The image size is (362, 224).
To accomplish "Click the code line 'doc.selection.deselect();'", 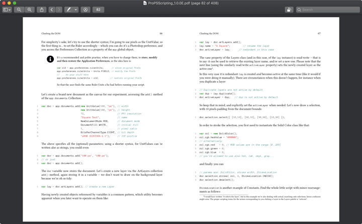I will (217, 180).
